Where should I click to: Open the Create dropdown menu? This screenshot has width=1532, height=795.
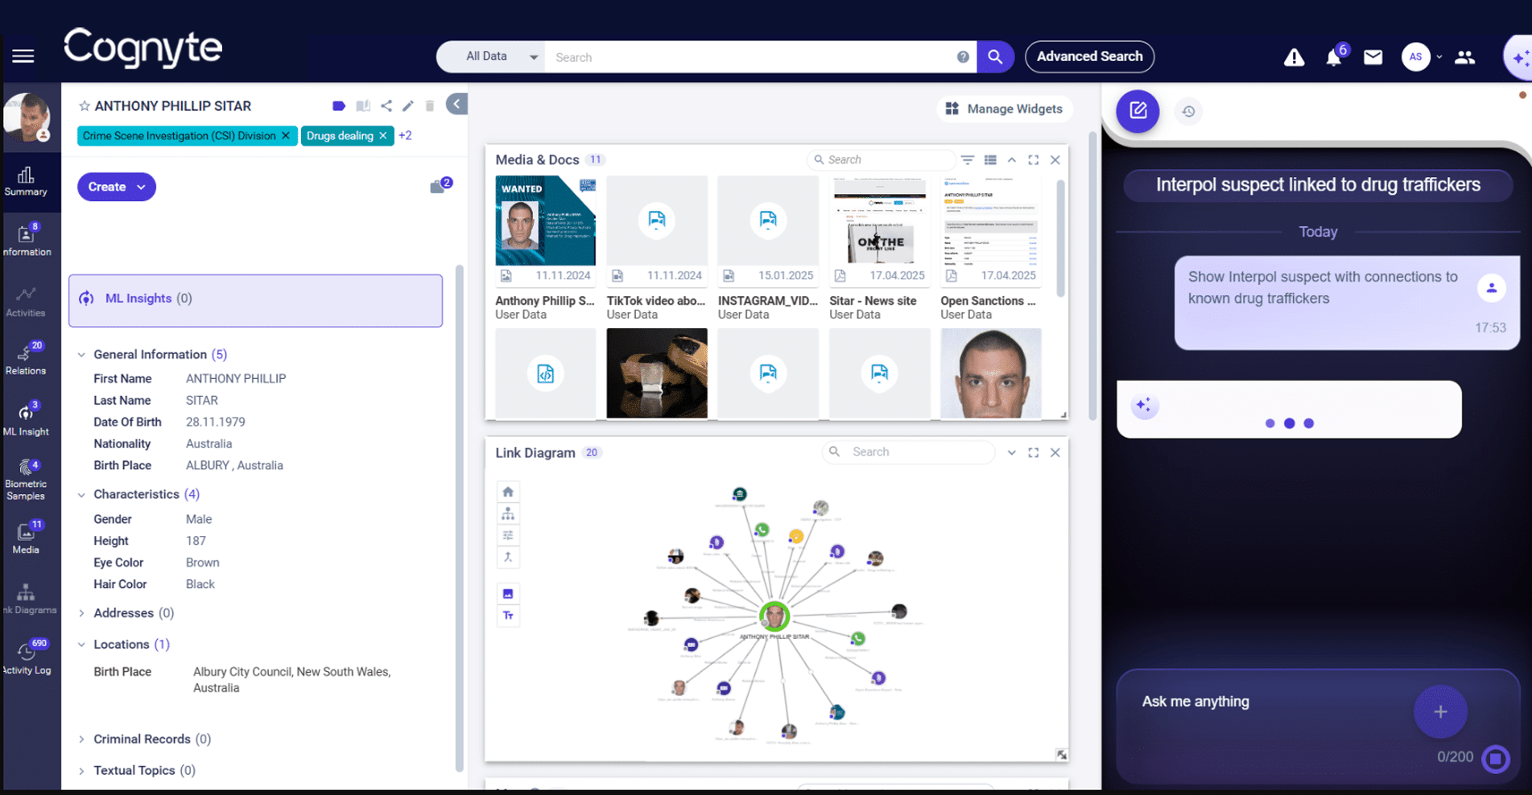pyautogui.click(x=116, y=186)
